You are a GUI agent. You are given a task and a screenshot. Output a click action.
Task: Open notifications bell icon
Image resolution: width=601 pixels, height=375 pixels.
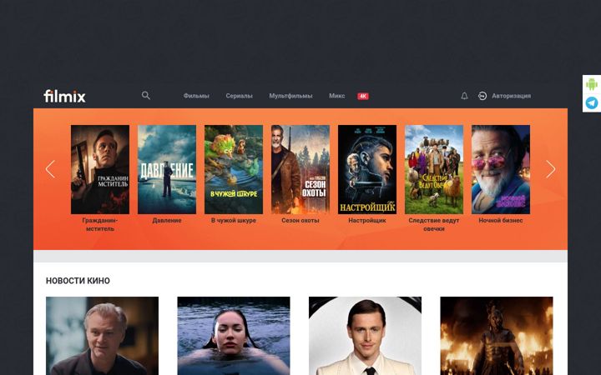[x=464, y=96]
